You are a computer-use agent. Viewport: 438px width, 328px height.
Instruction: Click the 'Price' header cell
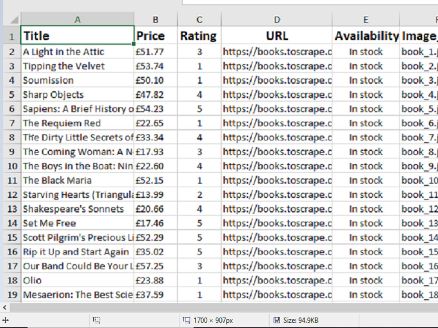click(155, 35)
